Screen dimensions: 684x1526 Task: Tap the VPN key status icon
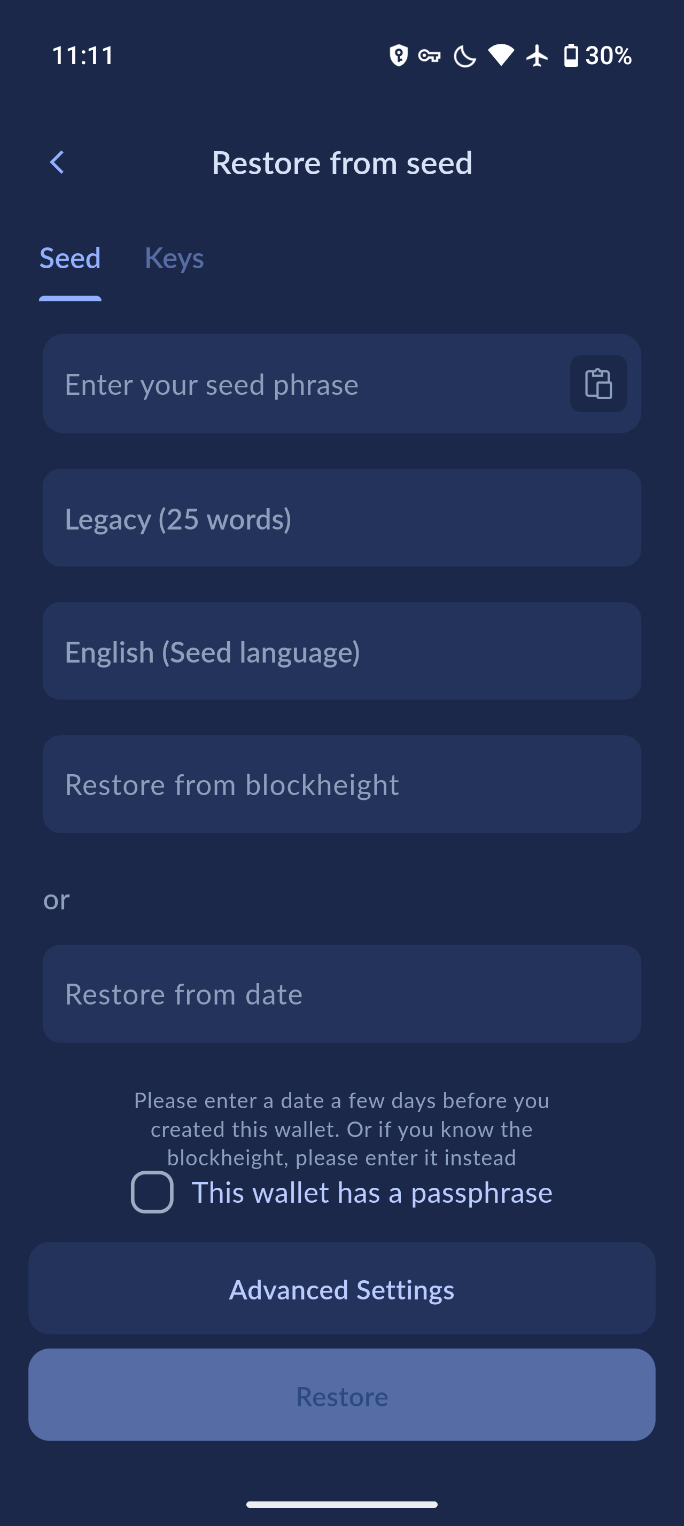tap(429, 56)
